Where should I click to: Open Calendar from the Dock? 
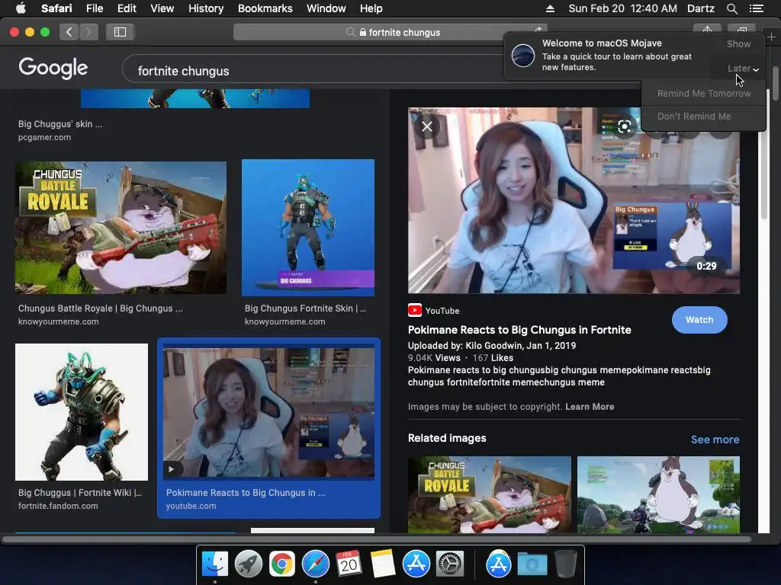(x=349, y=564)
